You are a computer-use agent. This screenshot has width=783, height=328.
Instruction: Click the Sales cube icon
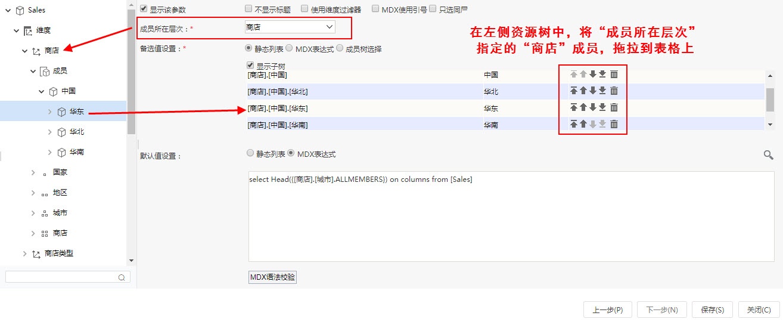pos(20,10)
